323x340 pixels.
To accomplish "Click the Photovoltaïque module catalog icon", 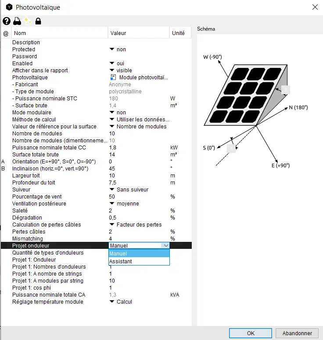I will tap(113, 78).
